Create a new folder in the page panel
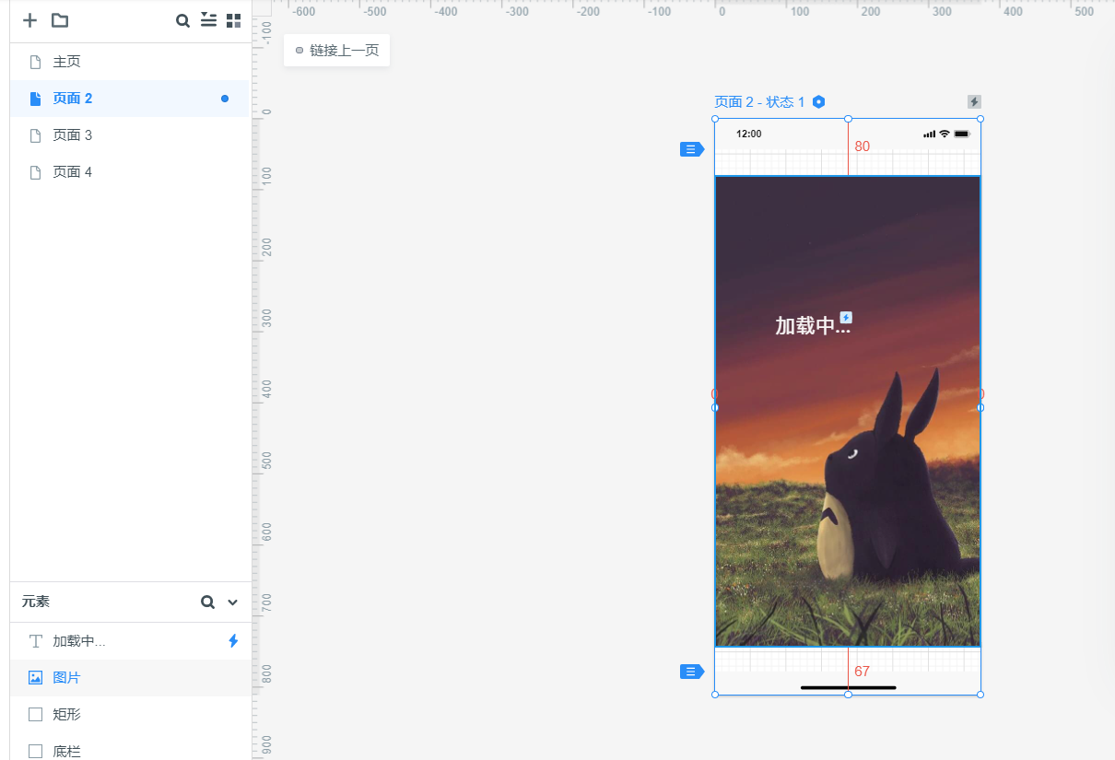The image size is (1115, 760). 60,20
